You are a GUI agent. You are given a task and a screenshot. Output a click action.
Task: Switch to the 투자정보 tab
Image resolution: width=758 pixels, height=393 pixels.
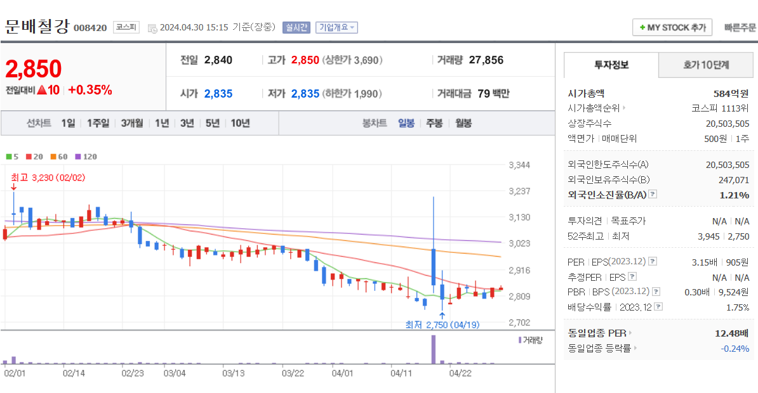click(x=611, y=65)
